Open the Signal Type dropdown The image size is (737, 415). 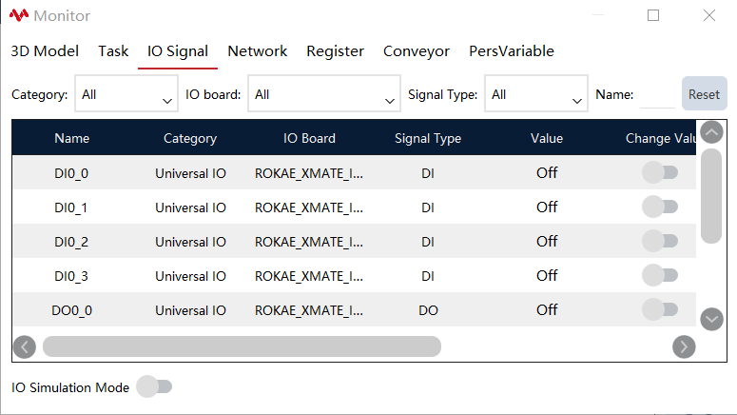tap(535, 93)
